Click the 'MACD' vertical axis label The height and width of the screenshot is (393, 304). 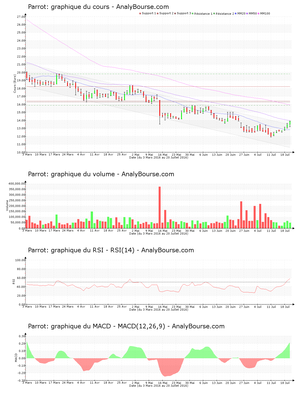click(16, 358)
